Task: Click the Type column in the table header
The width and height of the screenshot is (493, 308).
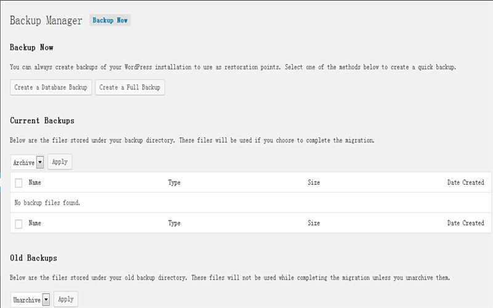Action: (x=174, y=183)
